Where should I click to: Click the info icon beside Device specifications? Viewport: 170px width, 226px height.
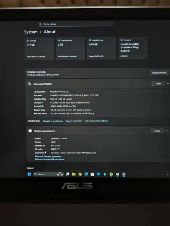[29, 84]
